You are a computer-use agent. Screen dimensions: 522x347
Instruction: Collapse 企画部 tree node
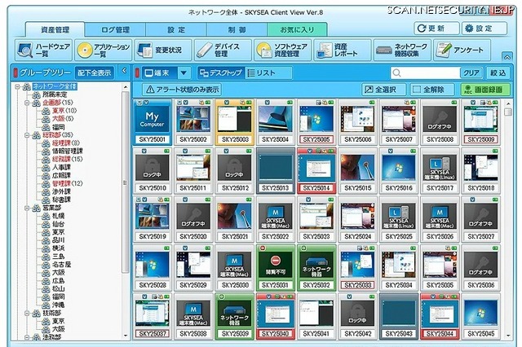point(27,103)
